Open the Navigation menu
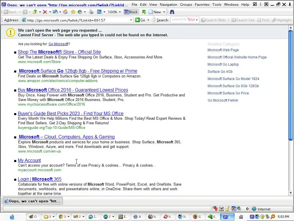This screenshot has height=221, width=294. (x=168, y=5)
